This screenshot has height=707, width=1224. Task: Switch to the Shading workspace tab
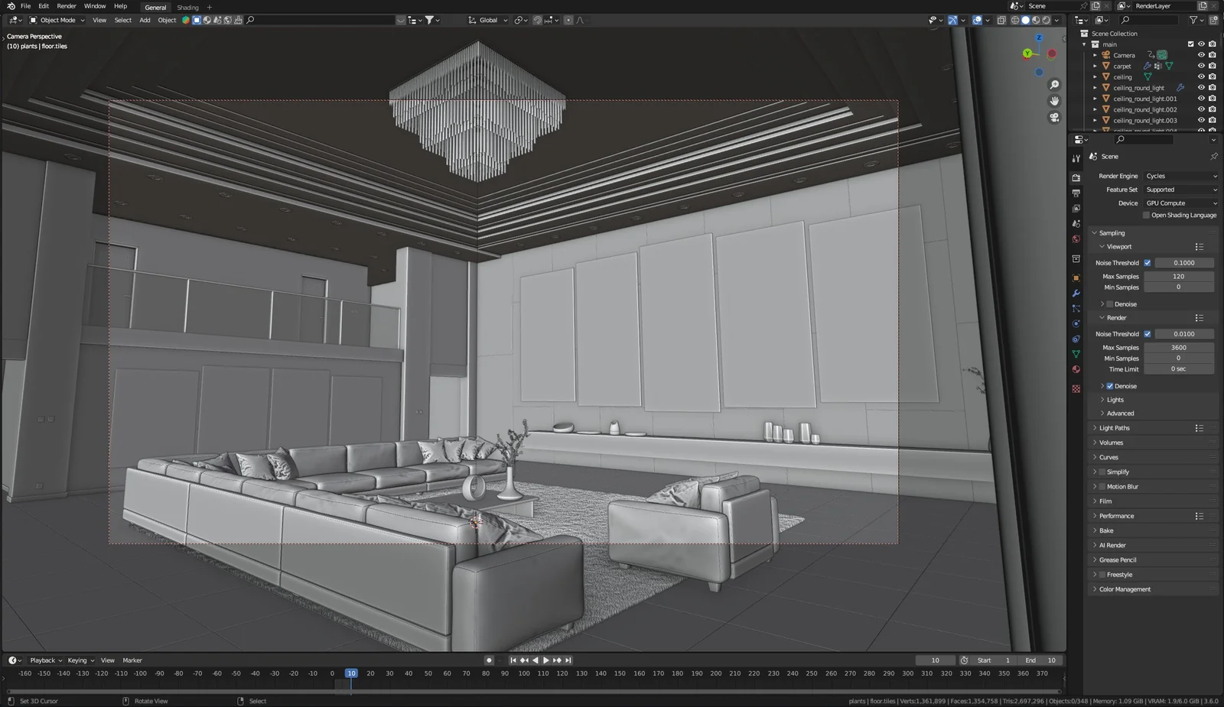pos(187,7)
